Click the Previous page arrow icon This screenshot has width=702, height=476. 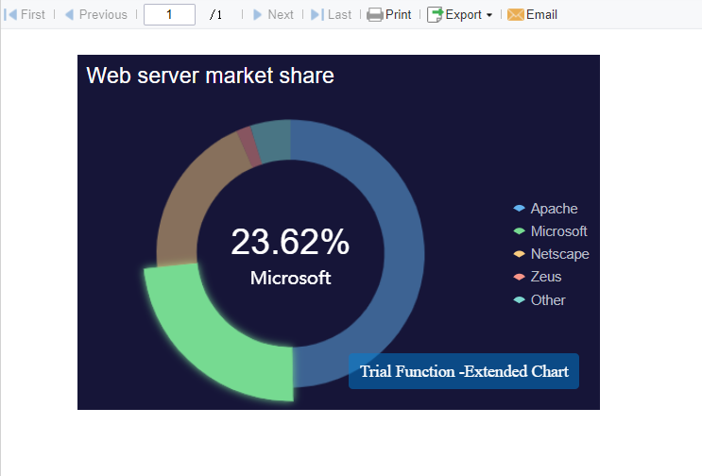click(69, 15)
